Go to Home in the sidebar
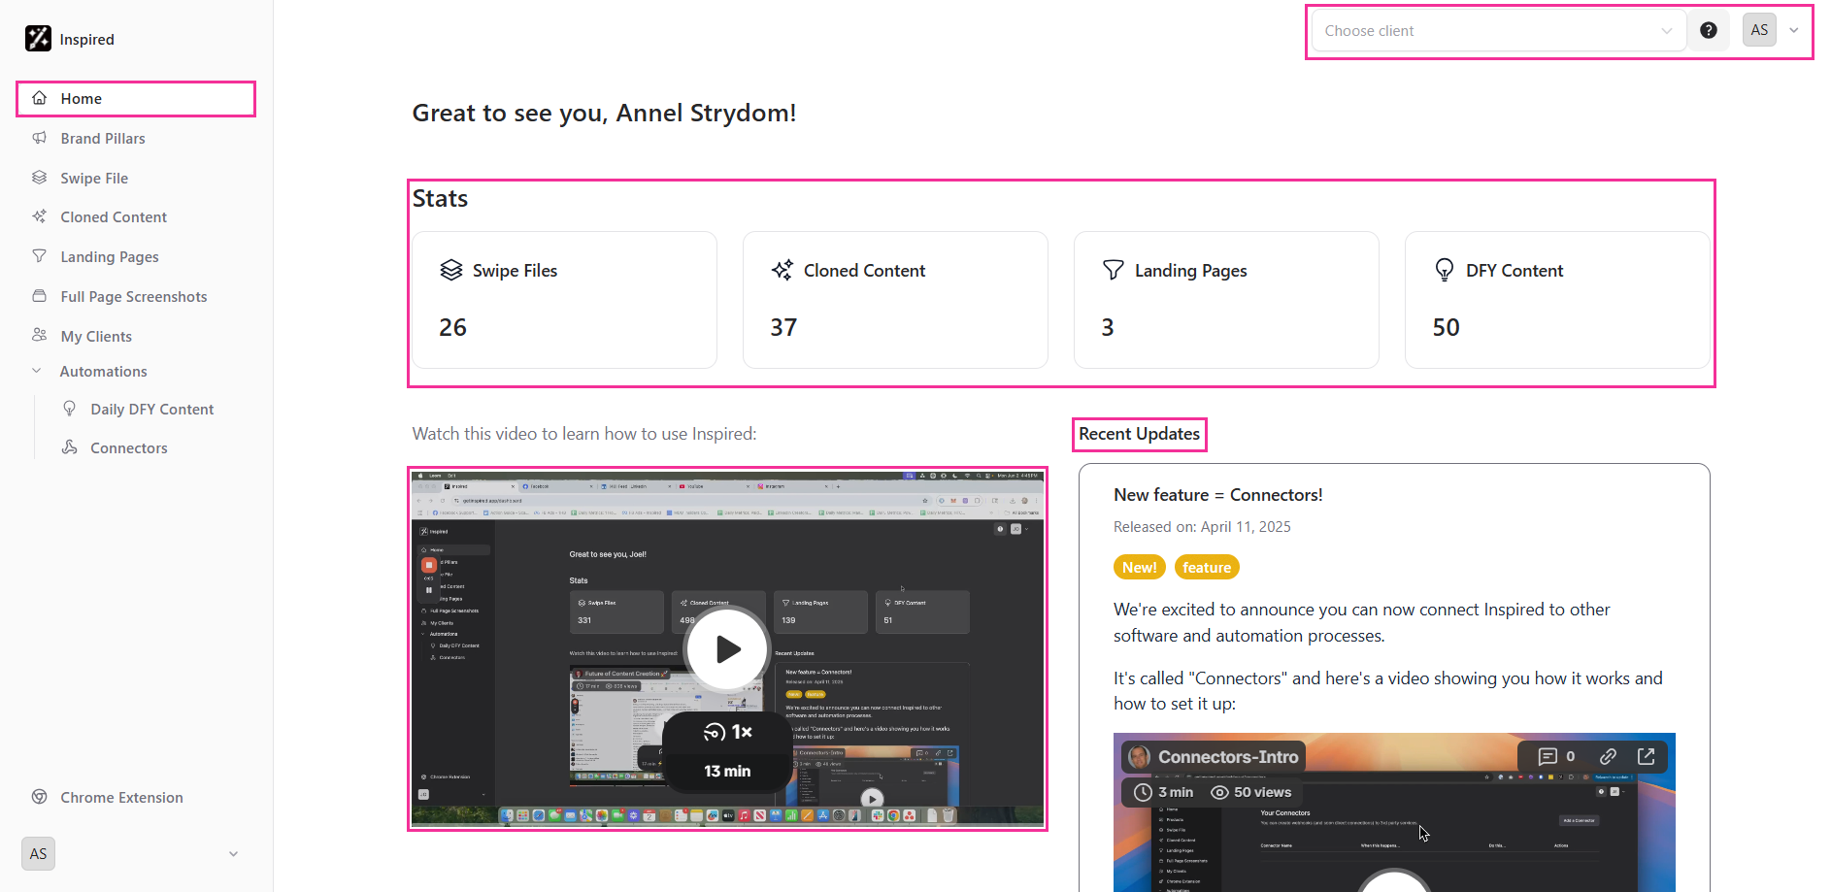This screenshot has width=1831, height=892. click(136, 99)
